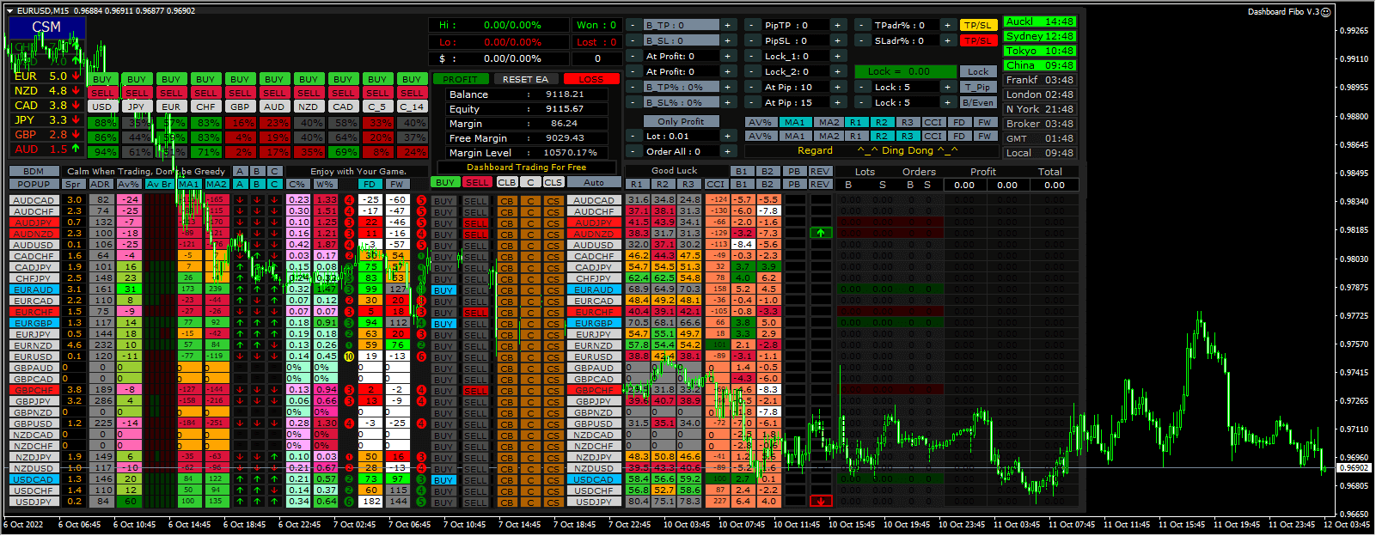Click the green Lock = 0.00 bar
This screenshot has width=1376, height=536.
(x=905, y=71)
